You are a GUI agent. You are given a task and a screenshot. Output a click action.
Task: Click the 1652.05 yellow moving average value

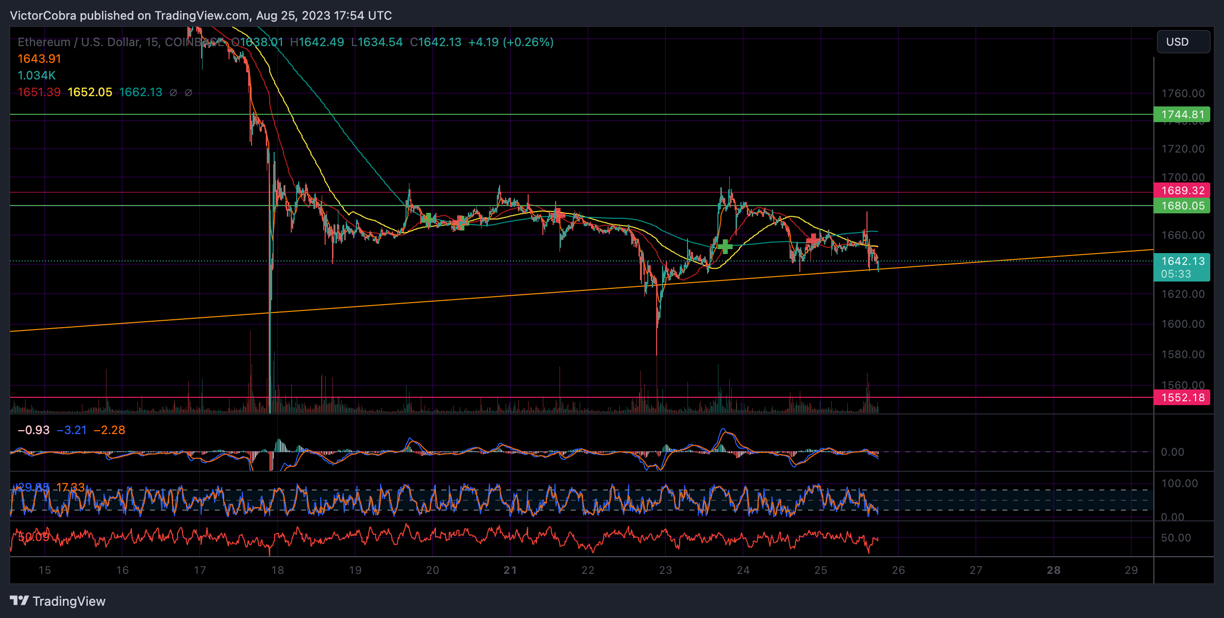click(x=90, y=92)
